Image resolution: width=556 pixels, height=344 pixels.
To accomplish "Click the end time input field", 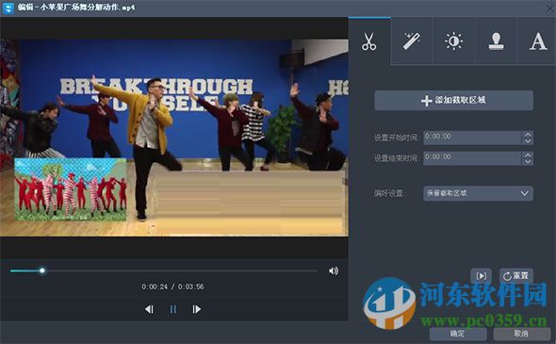I will 472,157.
